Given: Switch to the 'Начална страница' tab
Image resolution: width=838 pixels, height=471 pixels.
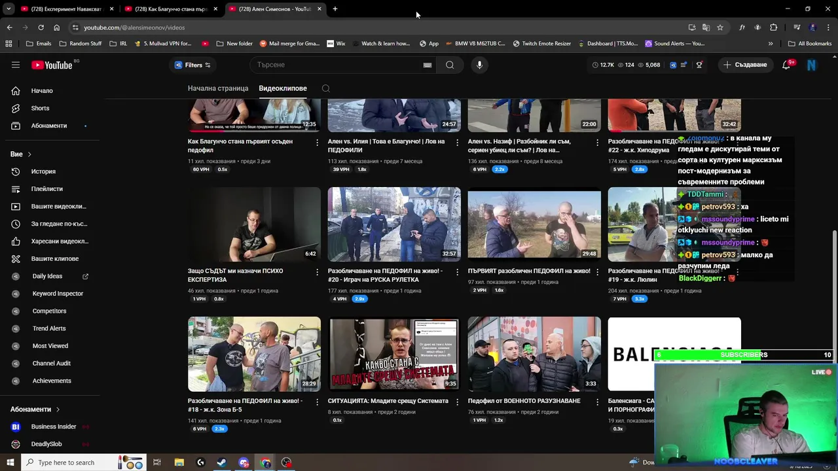Looking at the screenshot, I should [218, 88].
